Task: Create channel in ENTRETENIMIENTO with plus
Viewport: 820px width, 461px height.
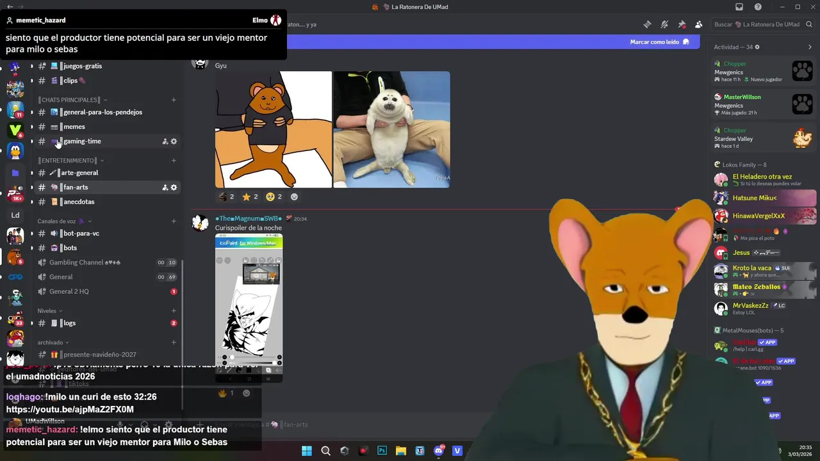Action: 174,161
